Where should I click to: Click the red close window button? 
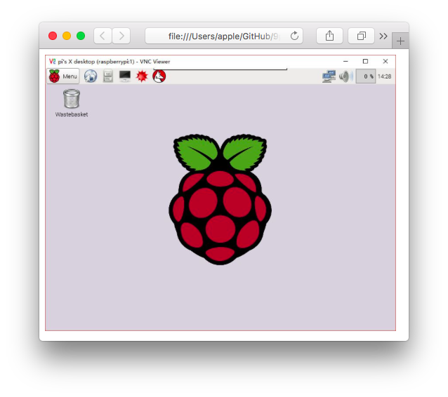(x=53, y=36)
